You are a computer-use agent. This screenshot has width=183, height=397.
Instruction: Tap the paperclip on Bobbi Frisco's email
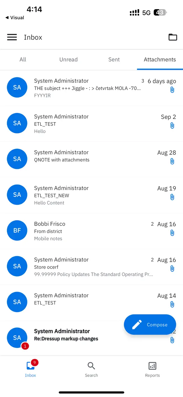click(x=172, y=233)
